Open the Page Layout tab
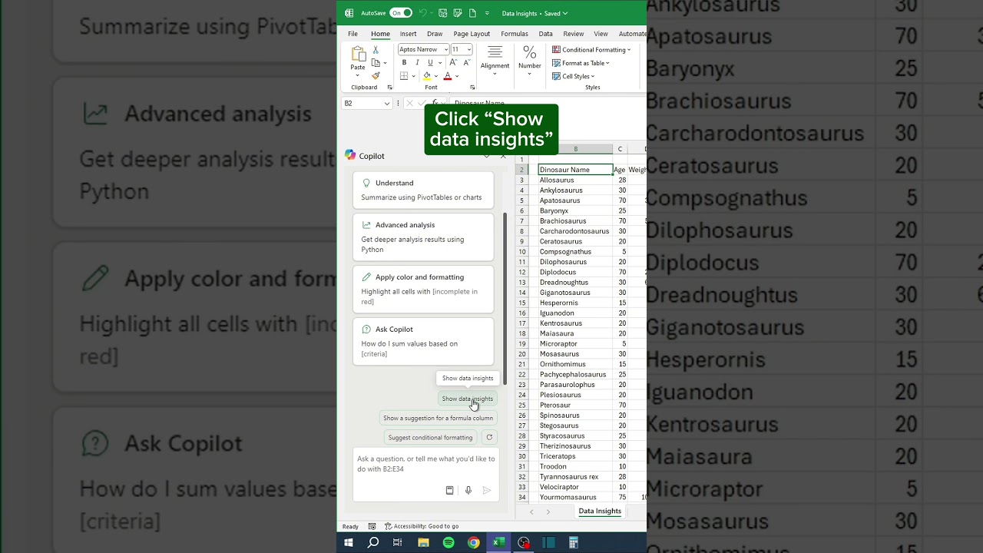Viewport: 983px width, 553px height. tap(472, 34)
